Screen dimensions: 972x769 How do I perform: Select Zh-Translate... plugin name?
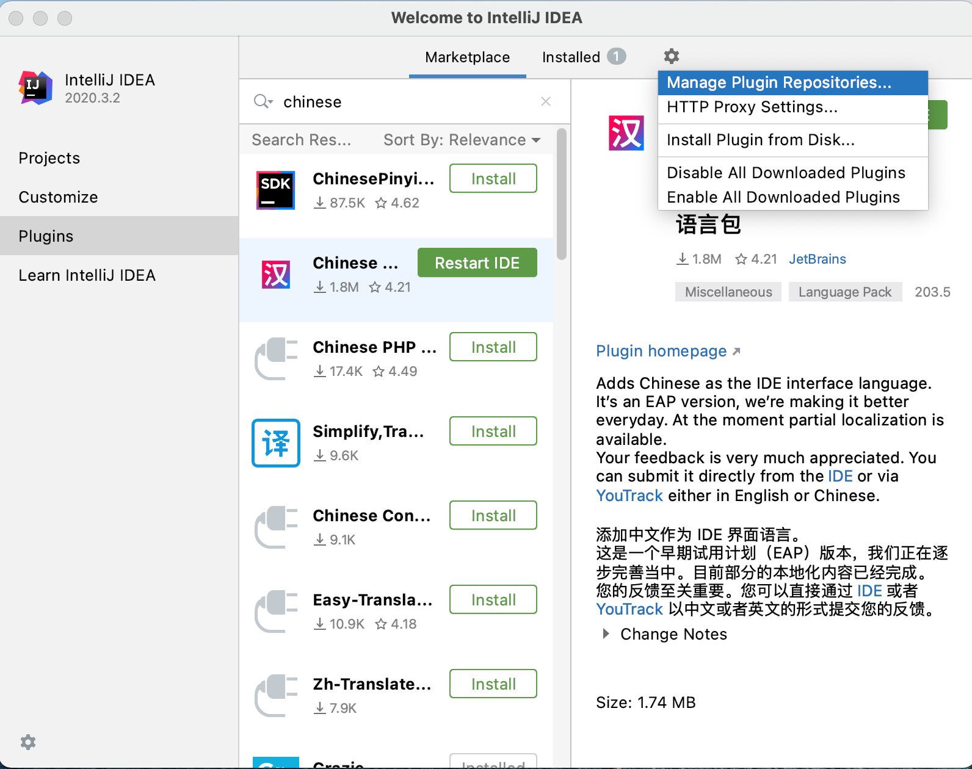pyautogui.click(x=372, y=684)
